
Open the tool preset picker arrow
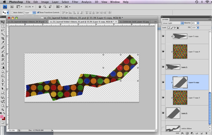click(7, 13)
